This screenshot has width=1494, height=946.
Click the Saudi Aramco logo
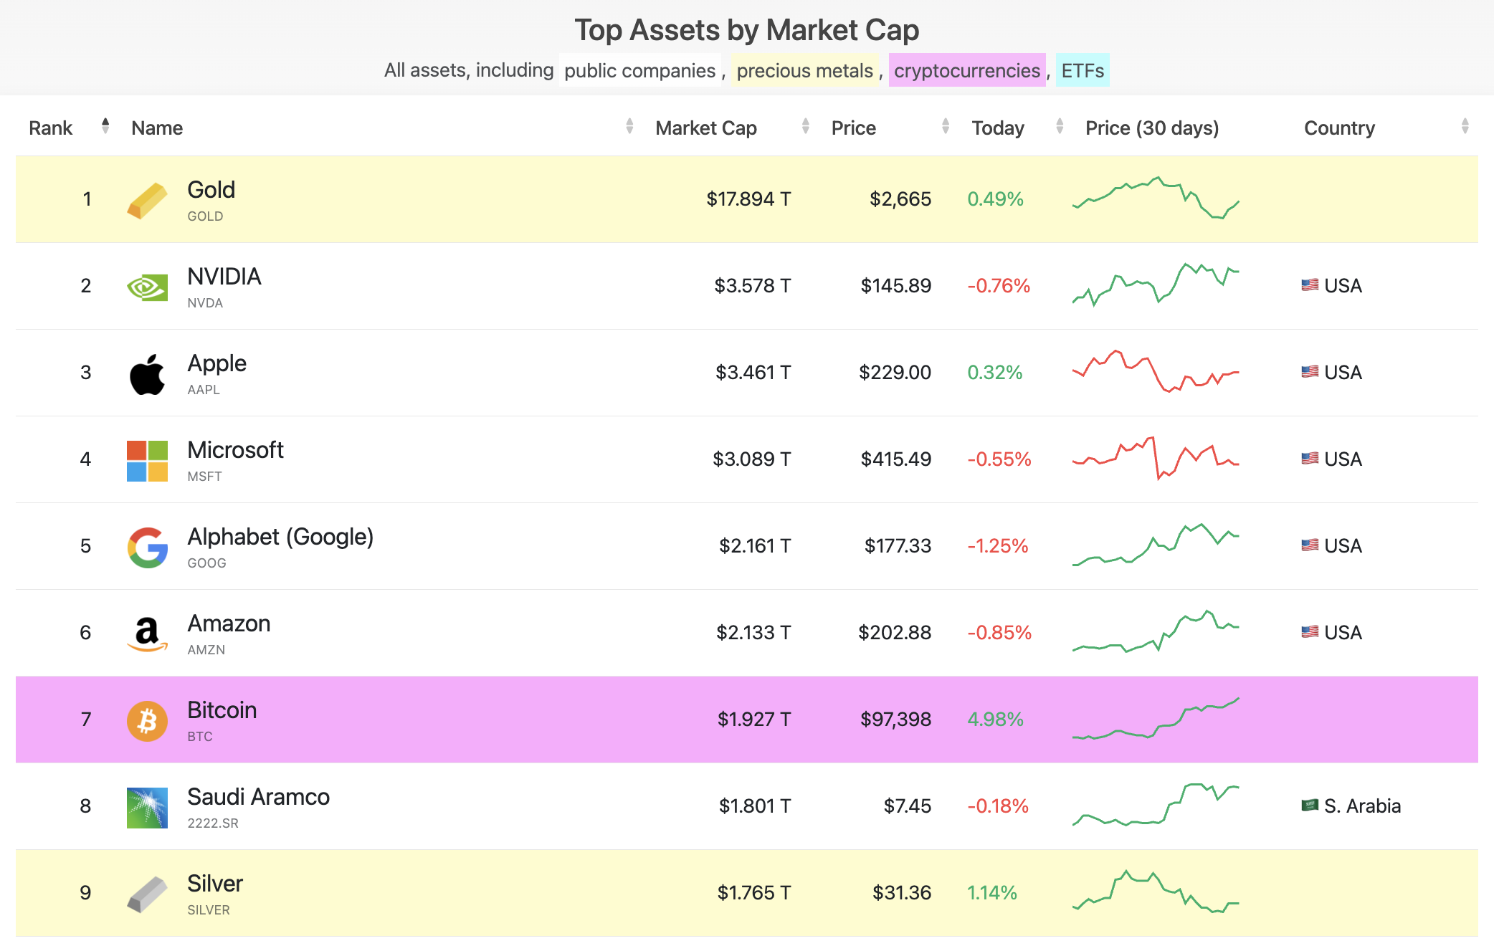click(x=147, y=808)
